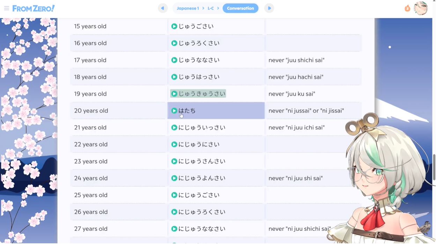
Task: Go to previous lesson arrow
Action: 163,8
